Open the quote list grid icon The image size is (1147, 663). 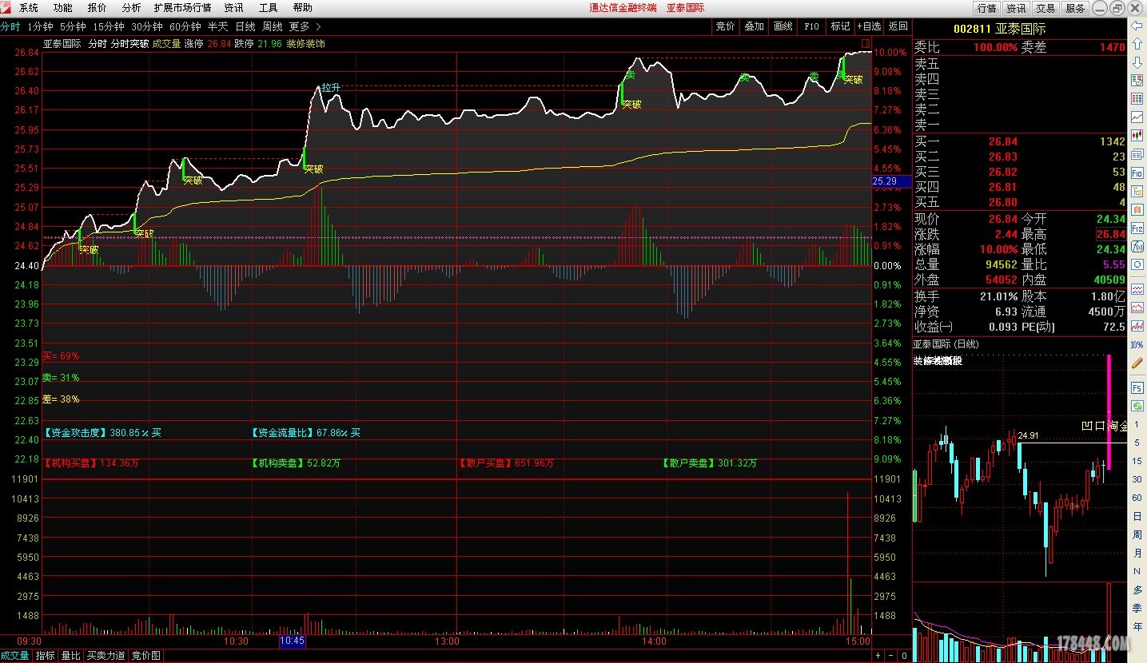click(1137, 99)
